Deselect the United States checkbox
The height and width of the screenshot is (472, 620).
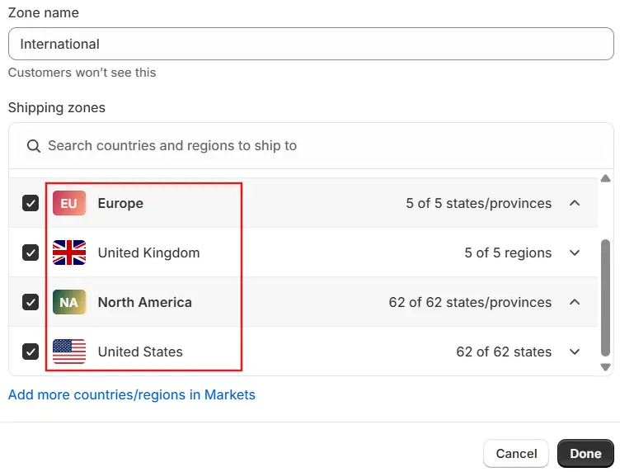(x=31, y=352)
